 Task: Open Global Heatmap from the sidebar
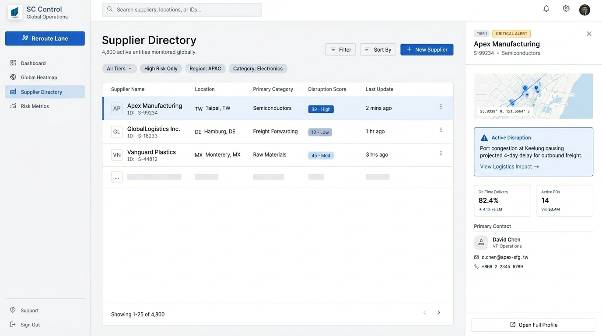coord(45,77)
